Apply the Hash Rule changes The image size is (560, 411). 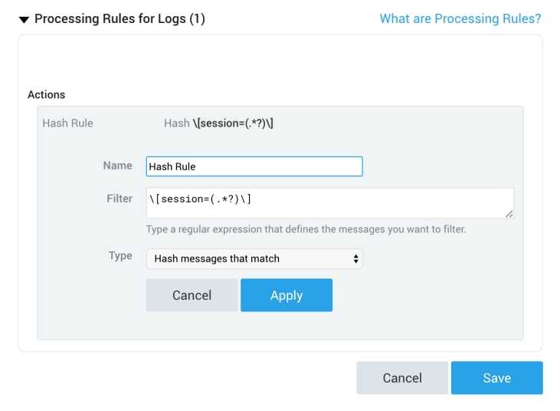pos(287,295)
